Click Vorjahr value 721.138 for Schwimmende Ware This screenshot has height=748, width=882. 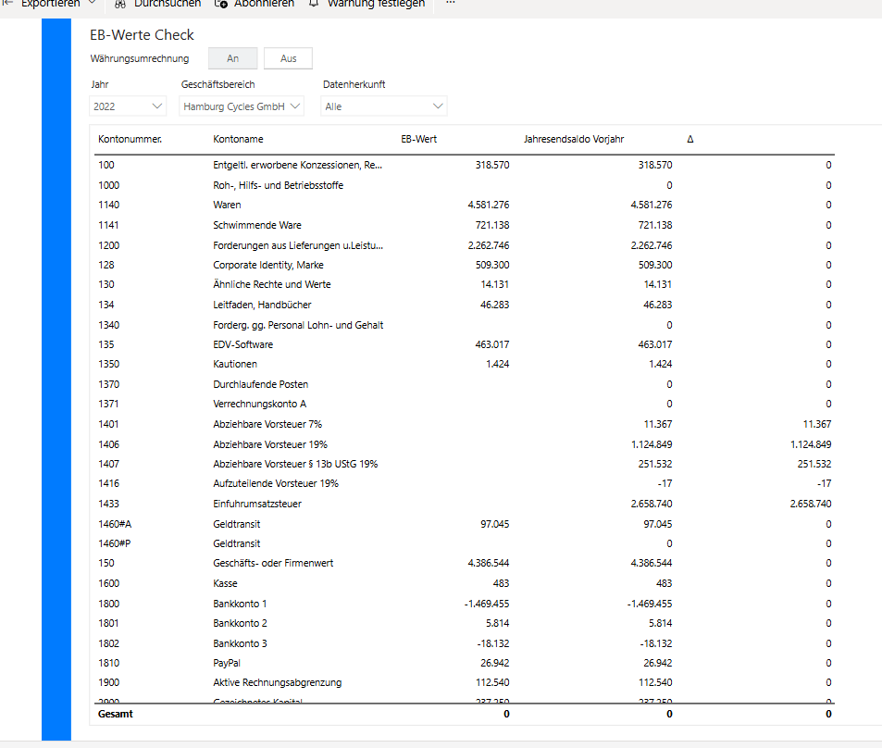[654, 225]
